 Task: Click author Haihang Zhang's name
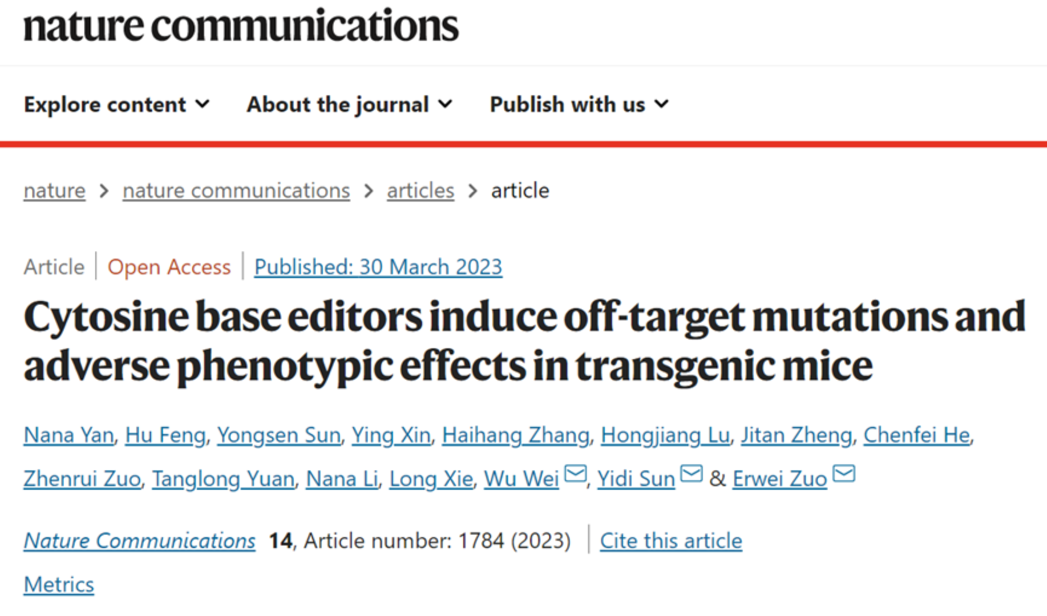(x=515, y=435)
